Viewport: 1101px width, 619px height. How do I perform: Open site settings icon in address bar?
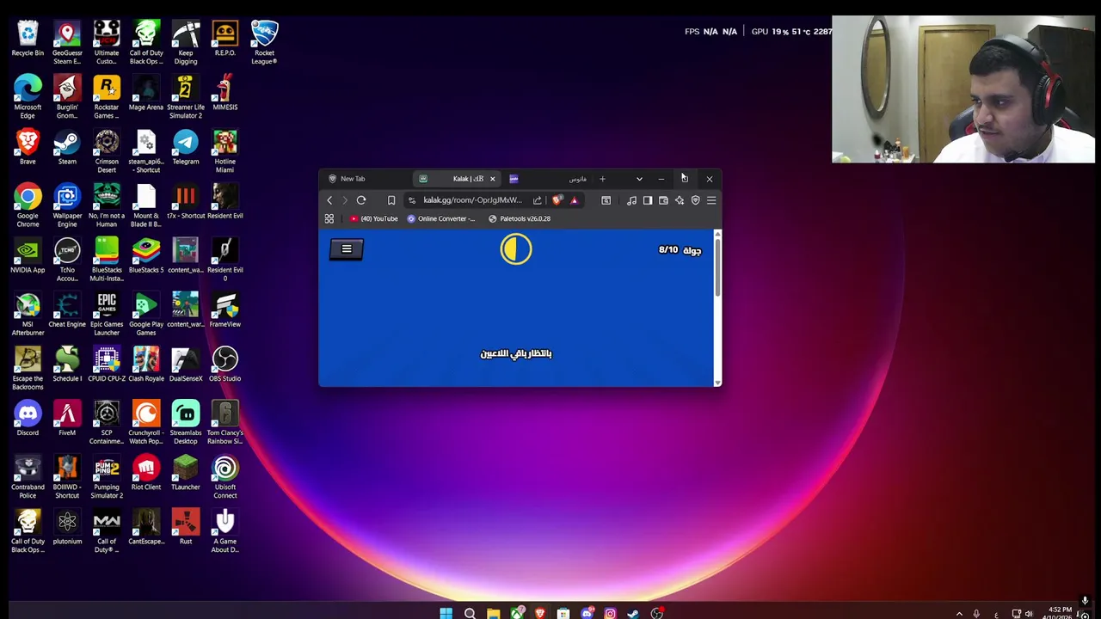click(412, 200)
